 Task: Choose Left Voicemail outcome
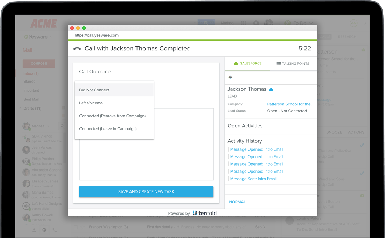tap(114, 103)
